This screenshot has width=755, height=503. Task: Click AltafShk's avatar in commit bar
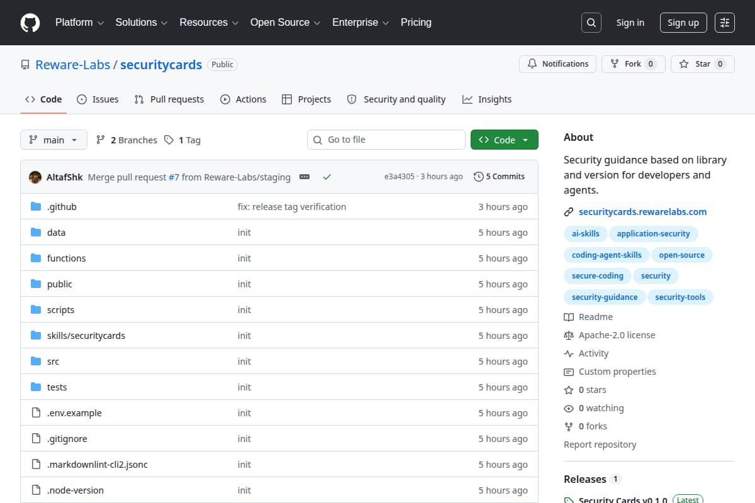(35, 177)
